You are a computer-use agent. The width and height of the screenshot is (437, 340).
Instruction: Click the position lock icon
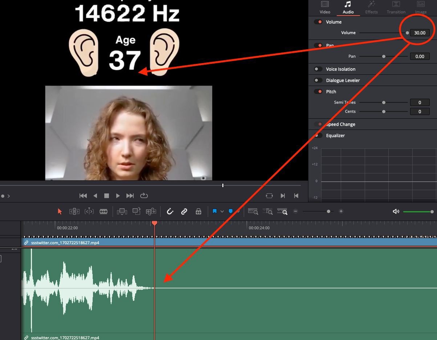tap(198, 211)
